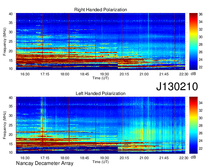The width and height of the screenshot is (206, 167).
Task: Click the '22:30' tick under the bottom panel
Action: 184,158
